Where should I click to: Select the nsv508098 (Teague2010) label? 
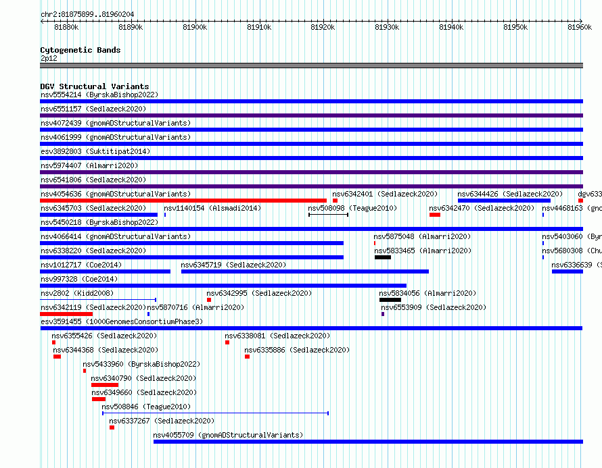[352, 208]
